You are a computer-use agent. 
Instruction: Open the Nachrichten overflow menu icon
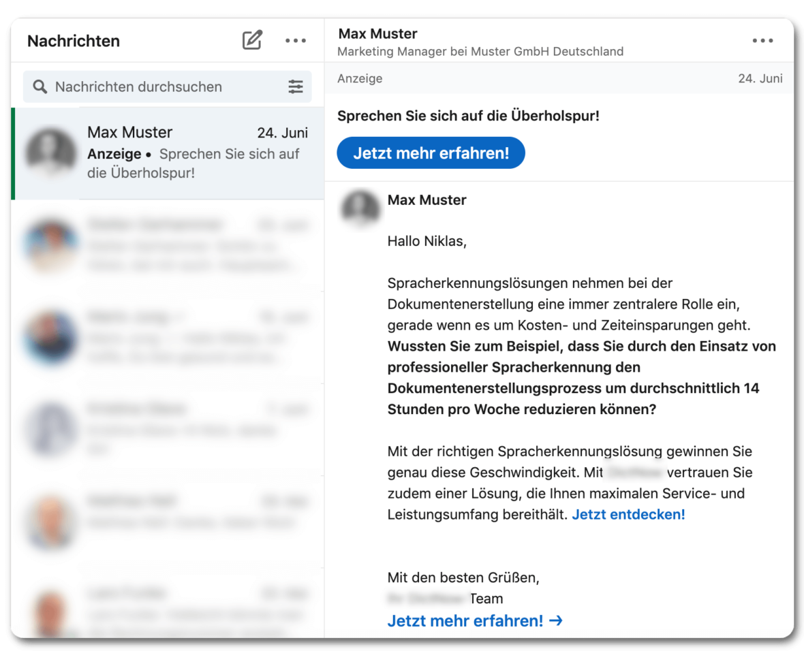[x=296, y=40]
